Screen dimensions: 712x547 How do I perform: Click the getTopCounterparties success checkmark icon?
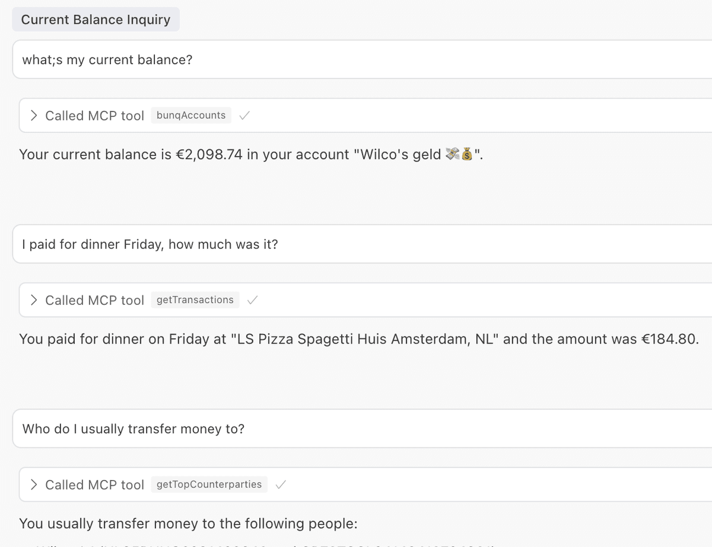pyautogui.click(x=281, y=485)
